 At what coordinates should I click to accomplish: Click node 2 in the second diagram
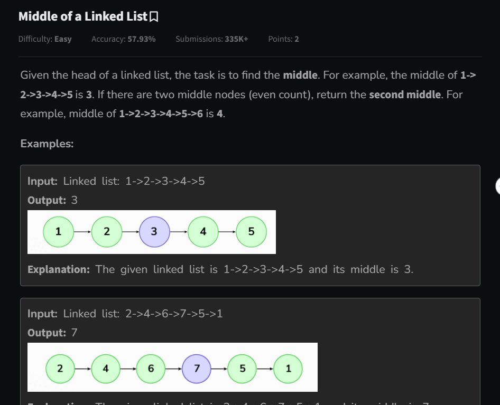60,369
